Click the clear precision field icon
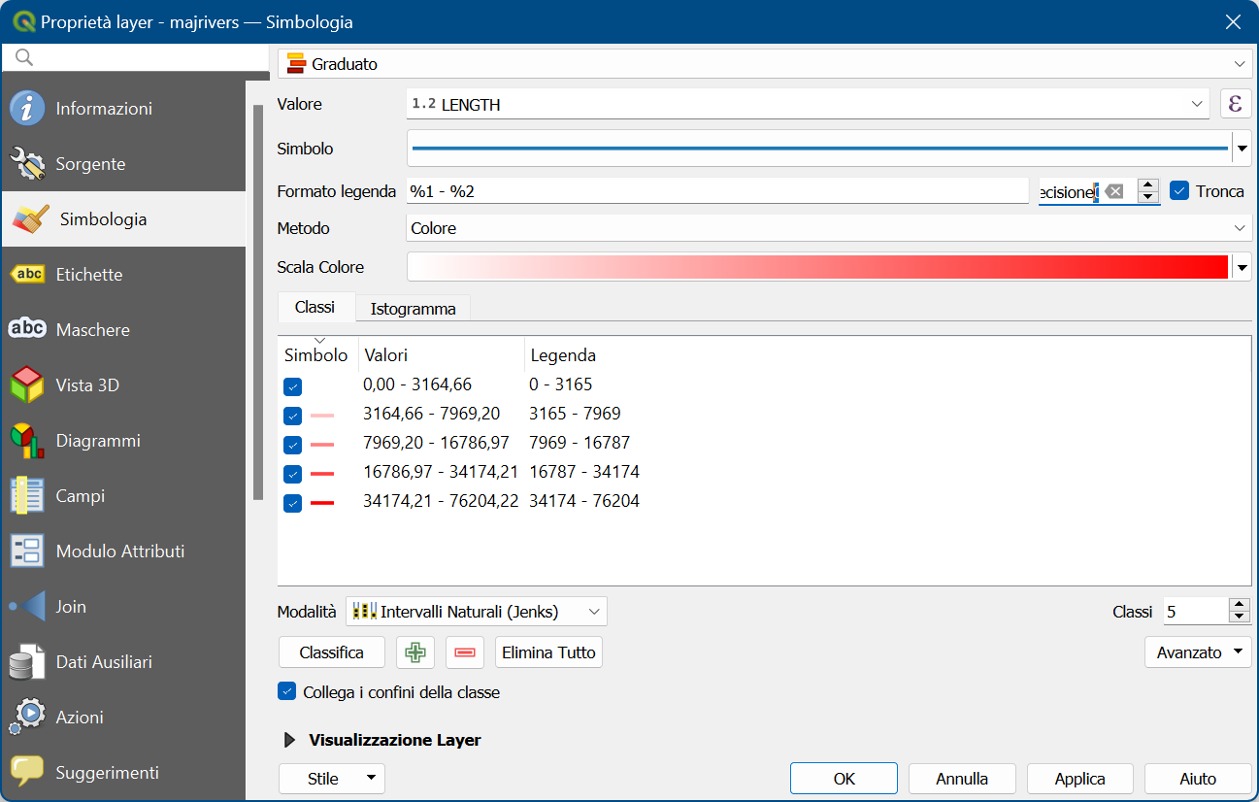1259x802 pixels. pos(1114,191)
